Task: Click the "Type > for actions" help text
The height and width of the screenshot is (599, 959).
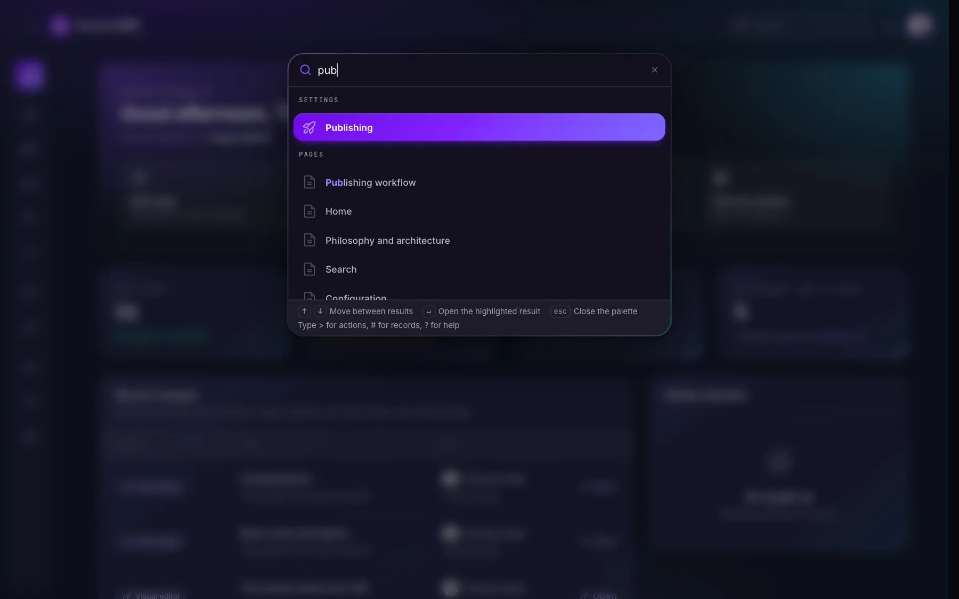Action: coord(378,325)
